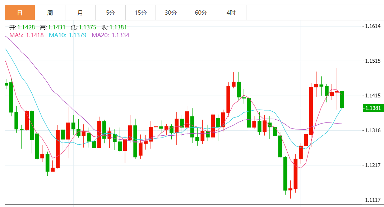The width and height of the screenshot is (384, 207).
Task: Switch to the 4时 chart tab
Action: tap(231, 13)
